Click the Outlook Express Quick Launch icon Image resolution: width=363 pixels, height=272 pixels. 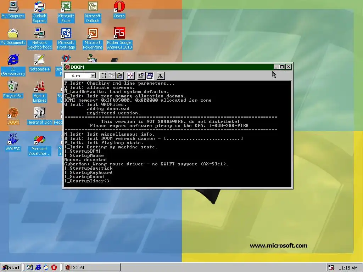click(46, 268)
